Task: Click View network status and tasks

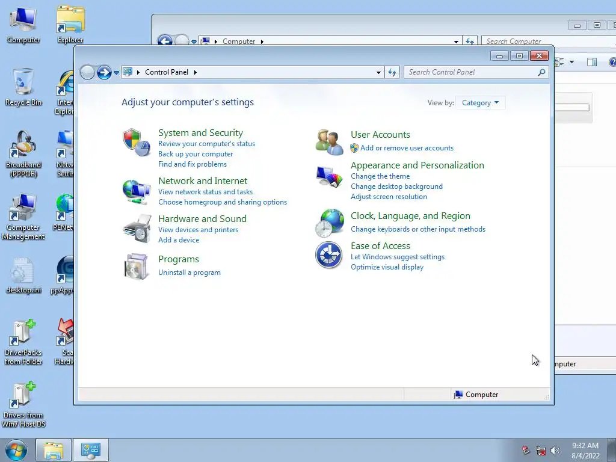Action: point(206,192)
